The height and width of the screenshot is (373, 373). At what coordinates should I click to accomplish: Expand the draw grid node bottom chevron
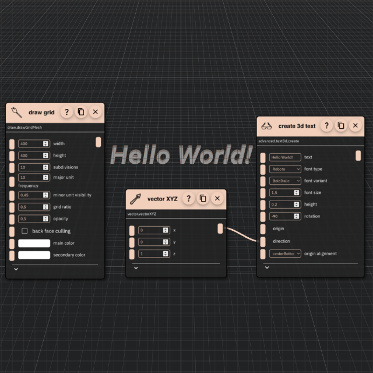16,269
